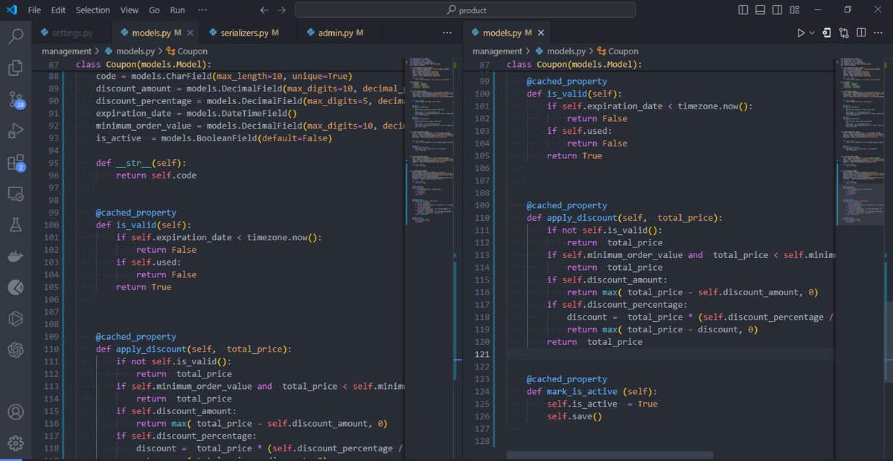Image resolution: width=893 pixels, height=461 pixels.
Task: Restore down the VS Code window
Action: [847, 10]
